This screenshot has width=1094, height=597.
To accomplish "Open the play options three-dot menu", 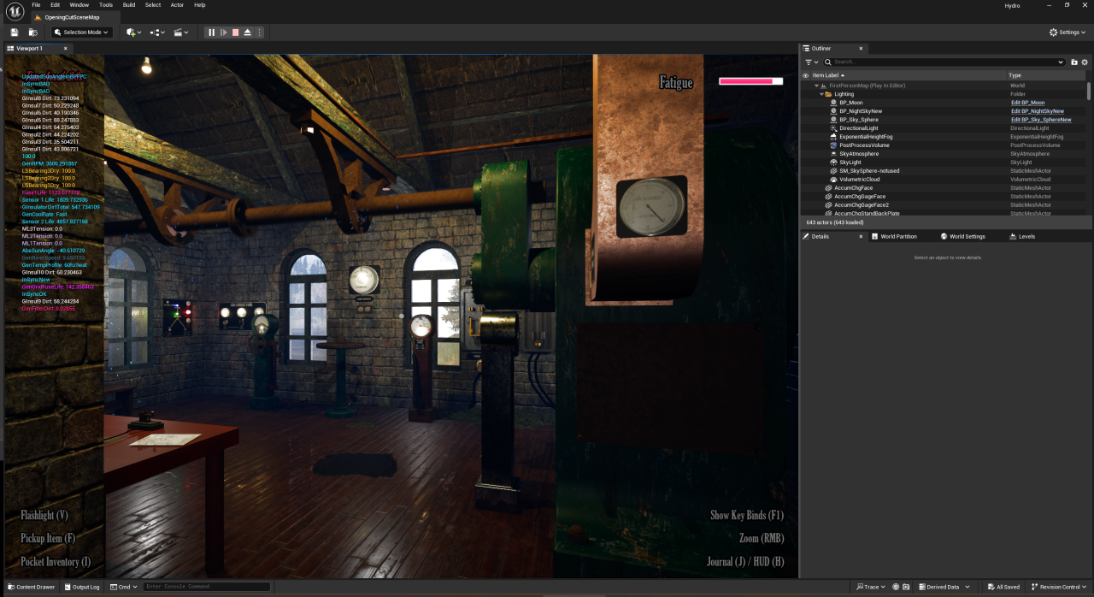I will (260, 33).
